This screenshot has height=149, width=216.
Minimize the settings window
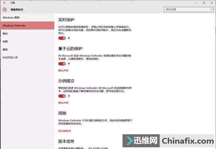click(196, 3)
